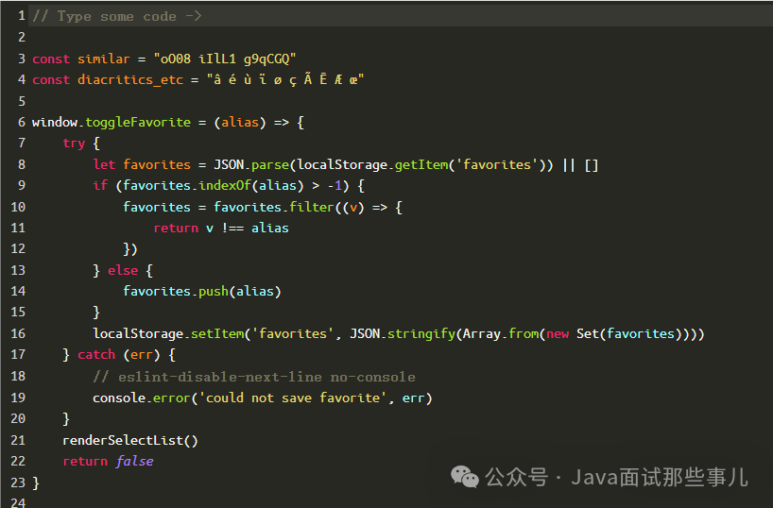The image size is (773, 508).
Task: Click "localStorage" on line 8
Action: 342,164
